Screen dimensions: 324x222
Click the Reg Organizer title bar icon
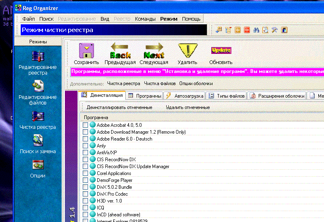(x=18, y=8)
